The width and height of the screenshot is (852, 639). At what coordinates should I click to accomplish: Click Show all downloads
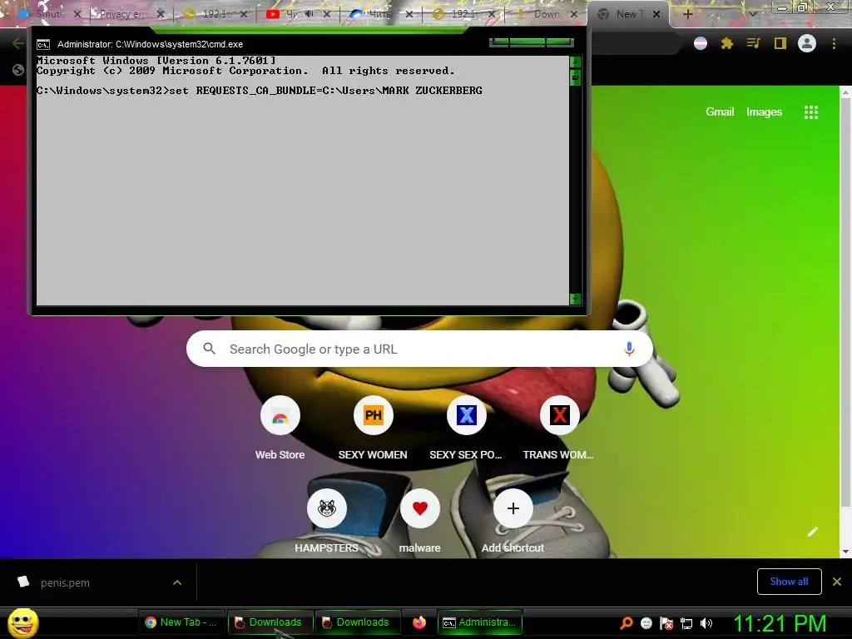coord(789,582)
